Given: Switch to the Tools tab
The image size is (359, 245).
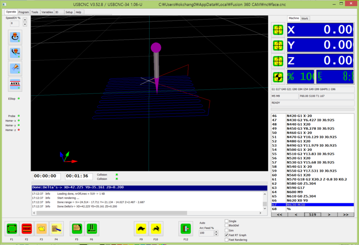Looking at the screenshot, I should 35,12.
